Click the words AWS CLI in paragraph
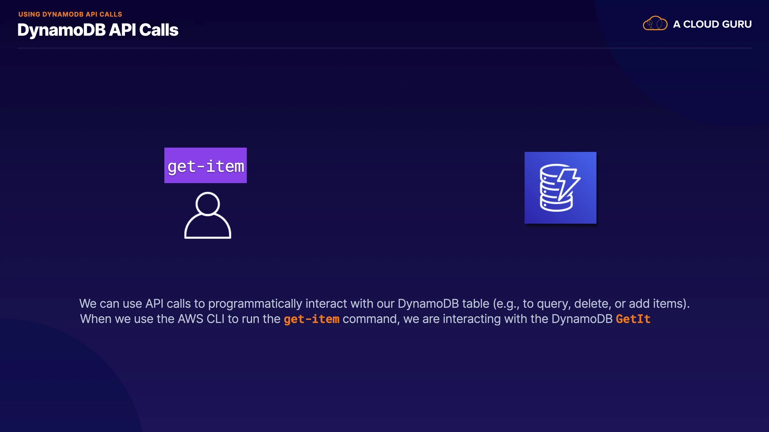 pos(201,319)
